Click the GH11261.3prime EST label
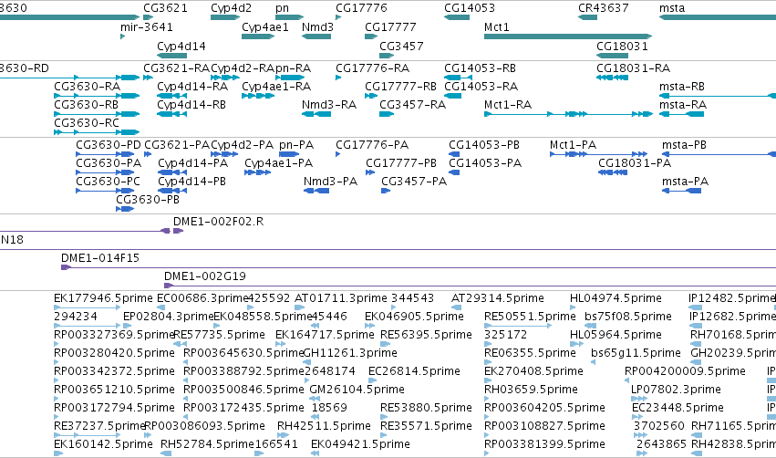 pyautogui.click(x=350, y=353)
